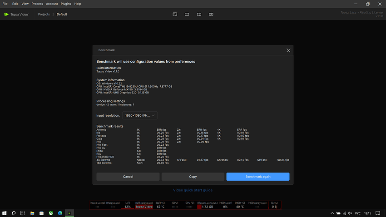
Task: Click the fit-to-window view icon in toolbar
Action: click(175, 14)
